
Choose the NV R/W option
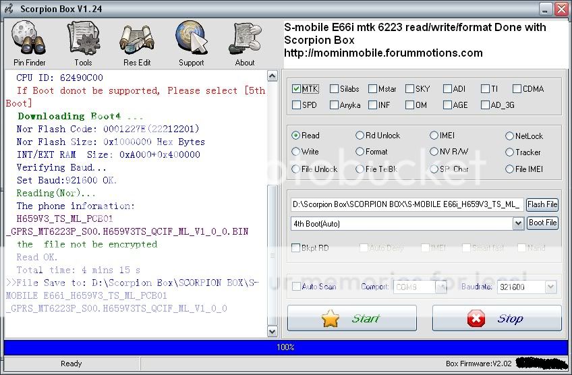pos(434,151)
